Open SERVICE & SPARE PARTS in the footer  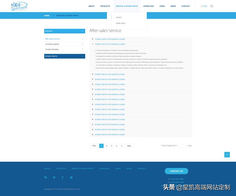[x=83, y=169]
